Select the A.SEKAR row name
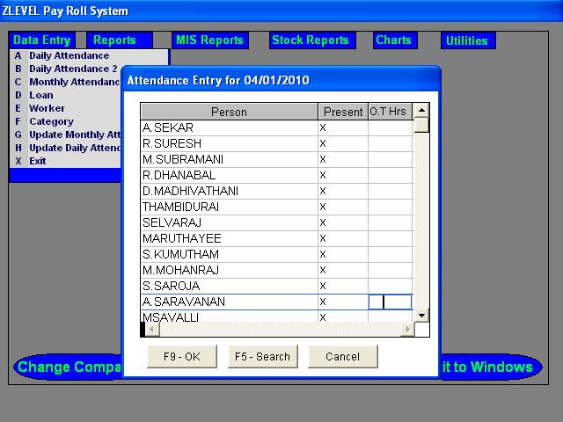Viewport: 563px width, 422px height. [x=168, y=127]
